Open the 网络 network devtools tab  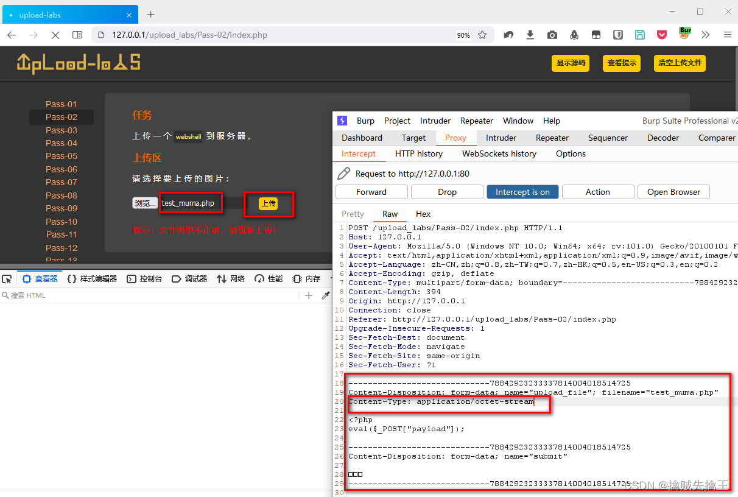[231, 279]
